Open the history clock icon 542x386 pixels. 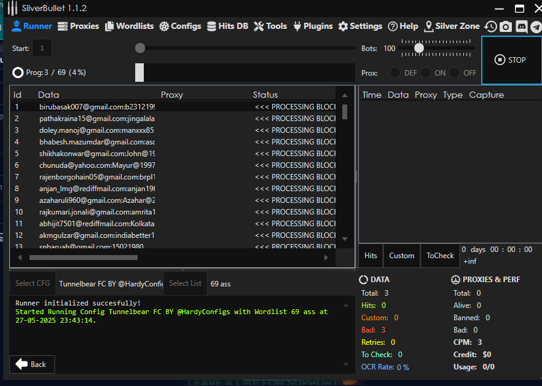pyautogui.click(x=490, y=26)
